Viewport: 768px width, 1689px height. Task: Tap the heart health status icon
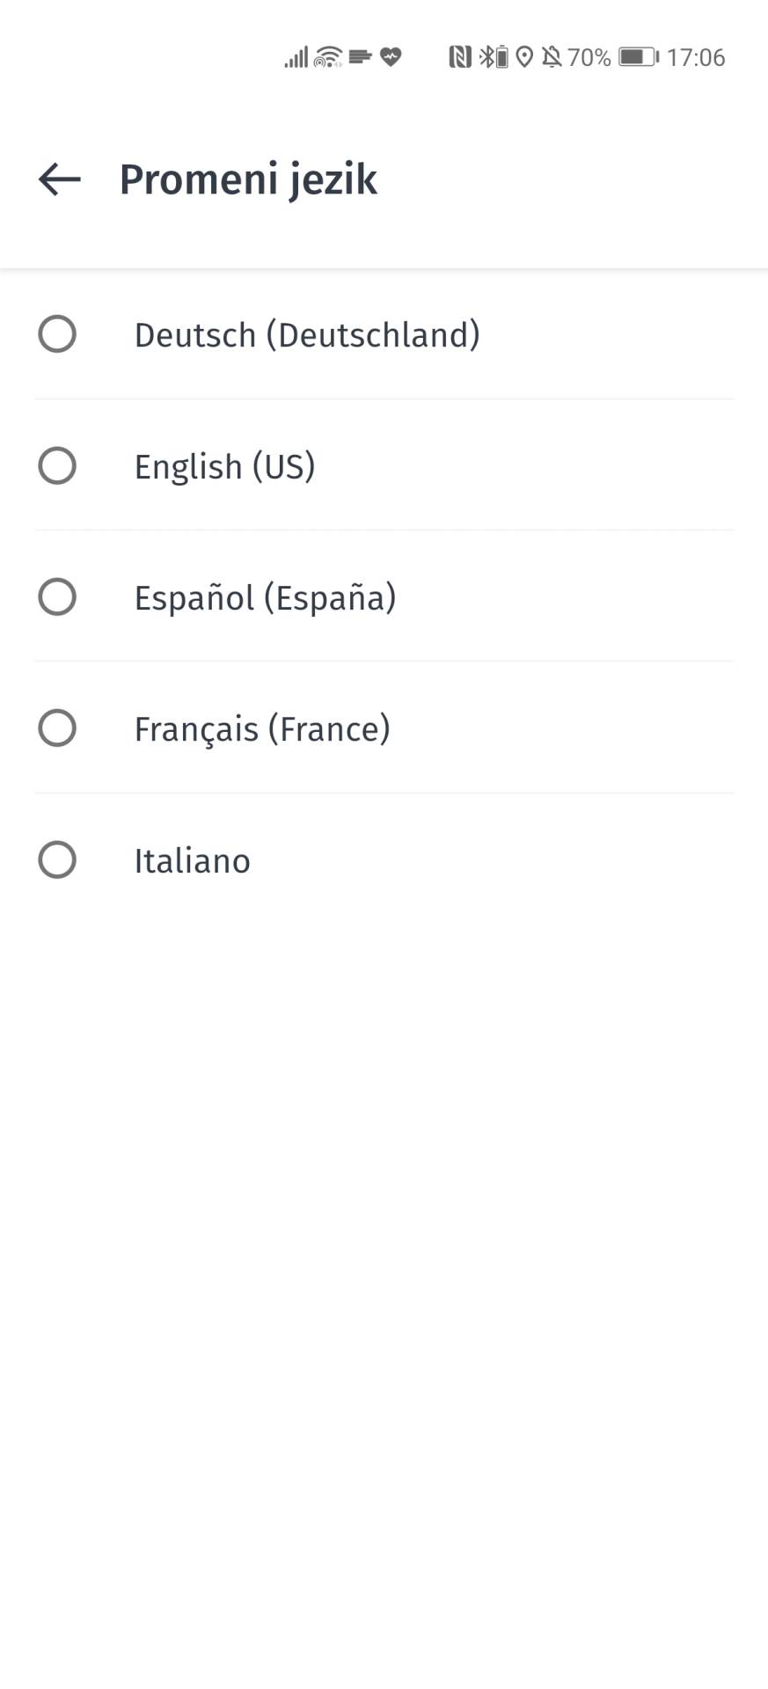(391, 57)
